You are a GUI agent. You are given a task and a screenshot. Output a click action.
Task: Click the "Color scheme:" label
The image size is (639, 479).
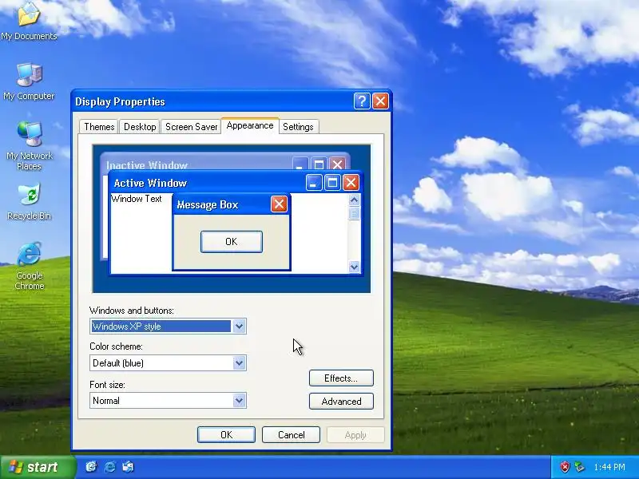(x=116, y=346)
